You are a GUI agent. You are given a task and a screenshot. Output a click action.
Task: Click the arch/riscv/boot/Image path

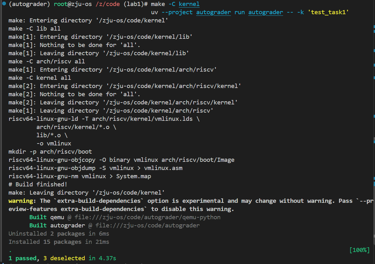198,160
